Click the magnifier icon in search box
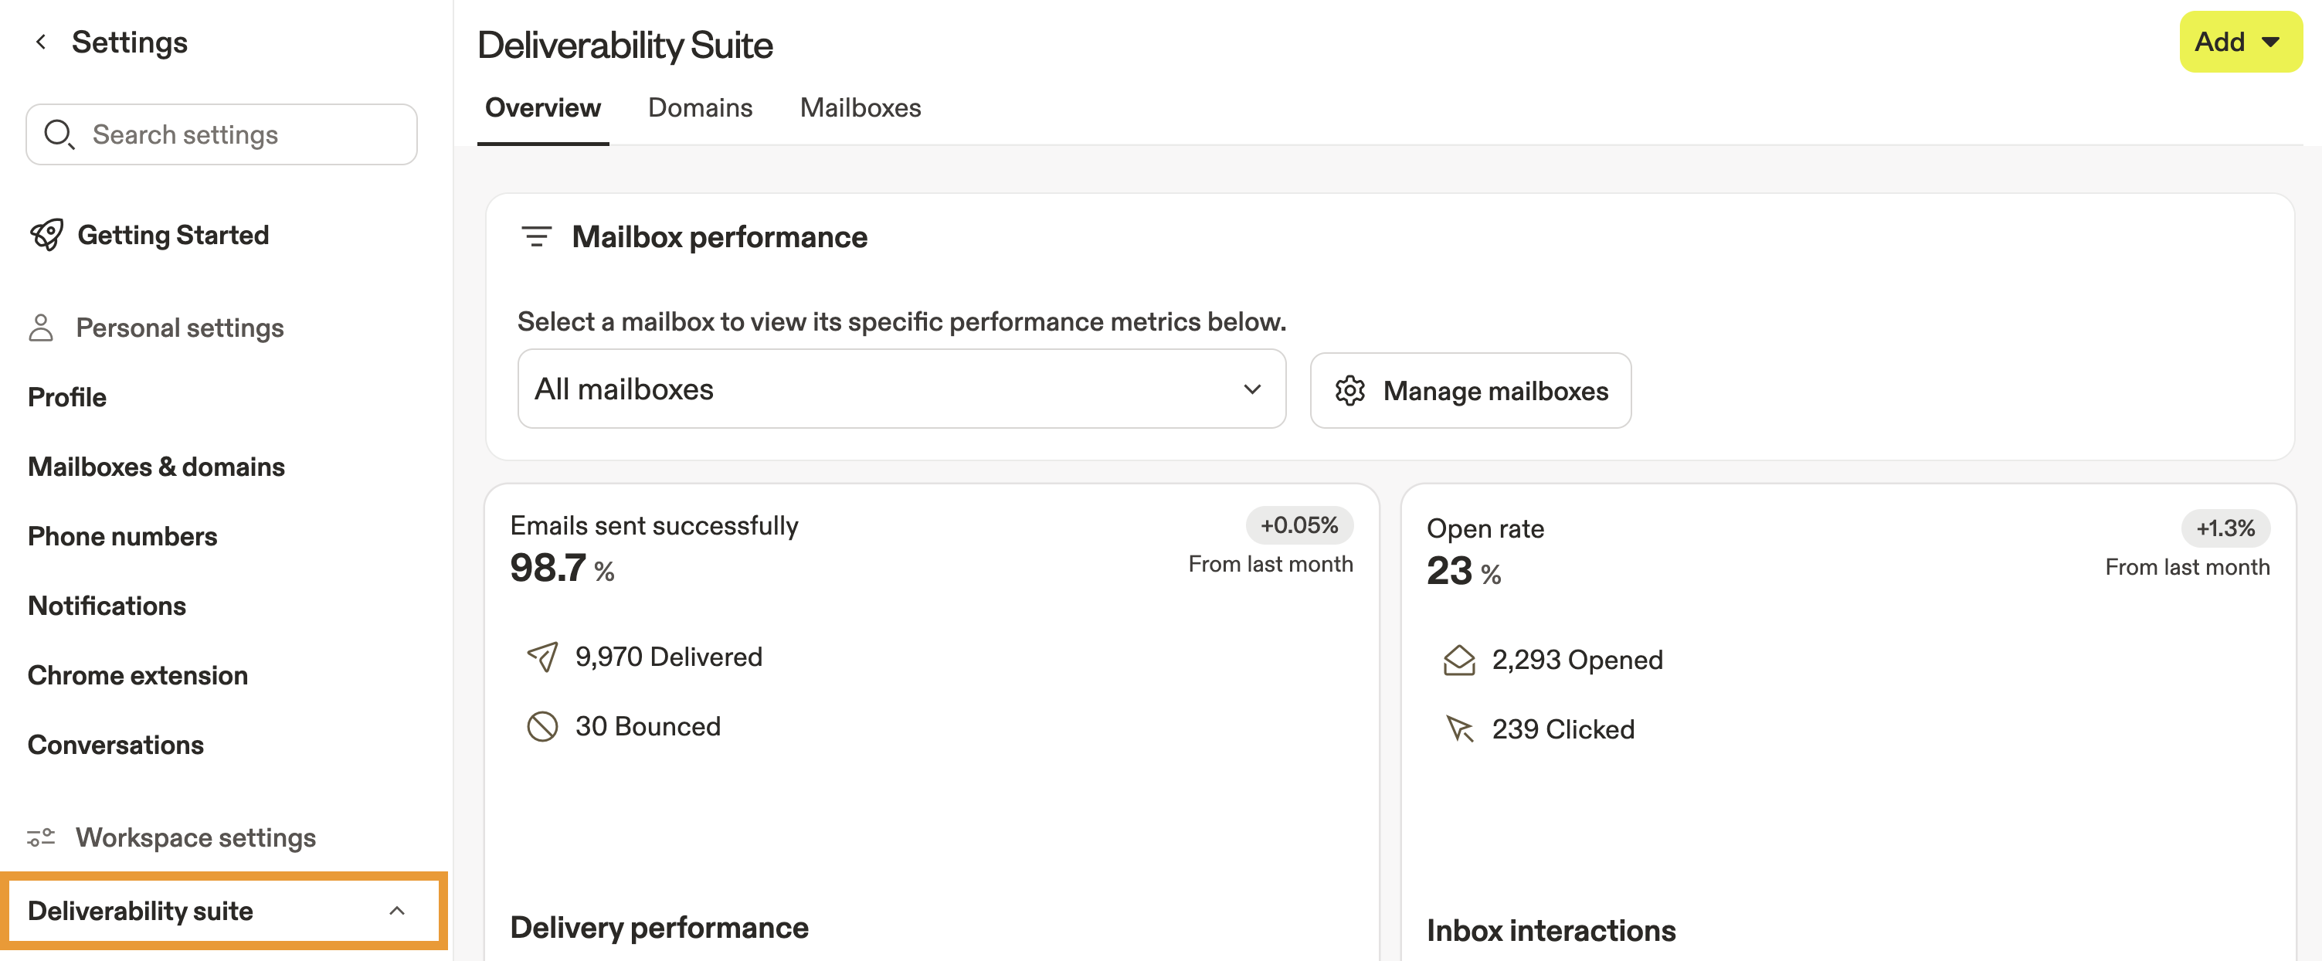This screenshot has height=961, width=2322. click(59, 134)
